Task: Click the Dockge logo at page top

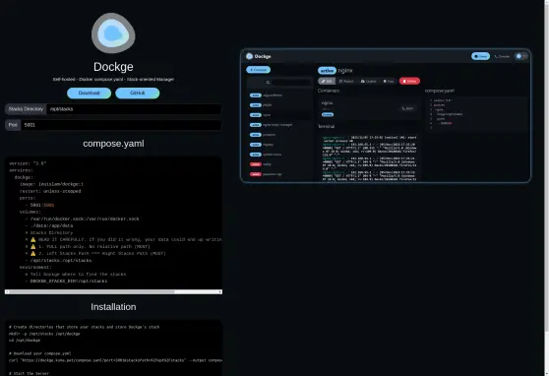Action: pyautogui.click(x=113, y=32)
